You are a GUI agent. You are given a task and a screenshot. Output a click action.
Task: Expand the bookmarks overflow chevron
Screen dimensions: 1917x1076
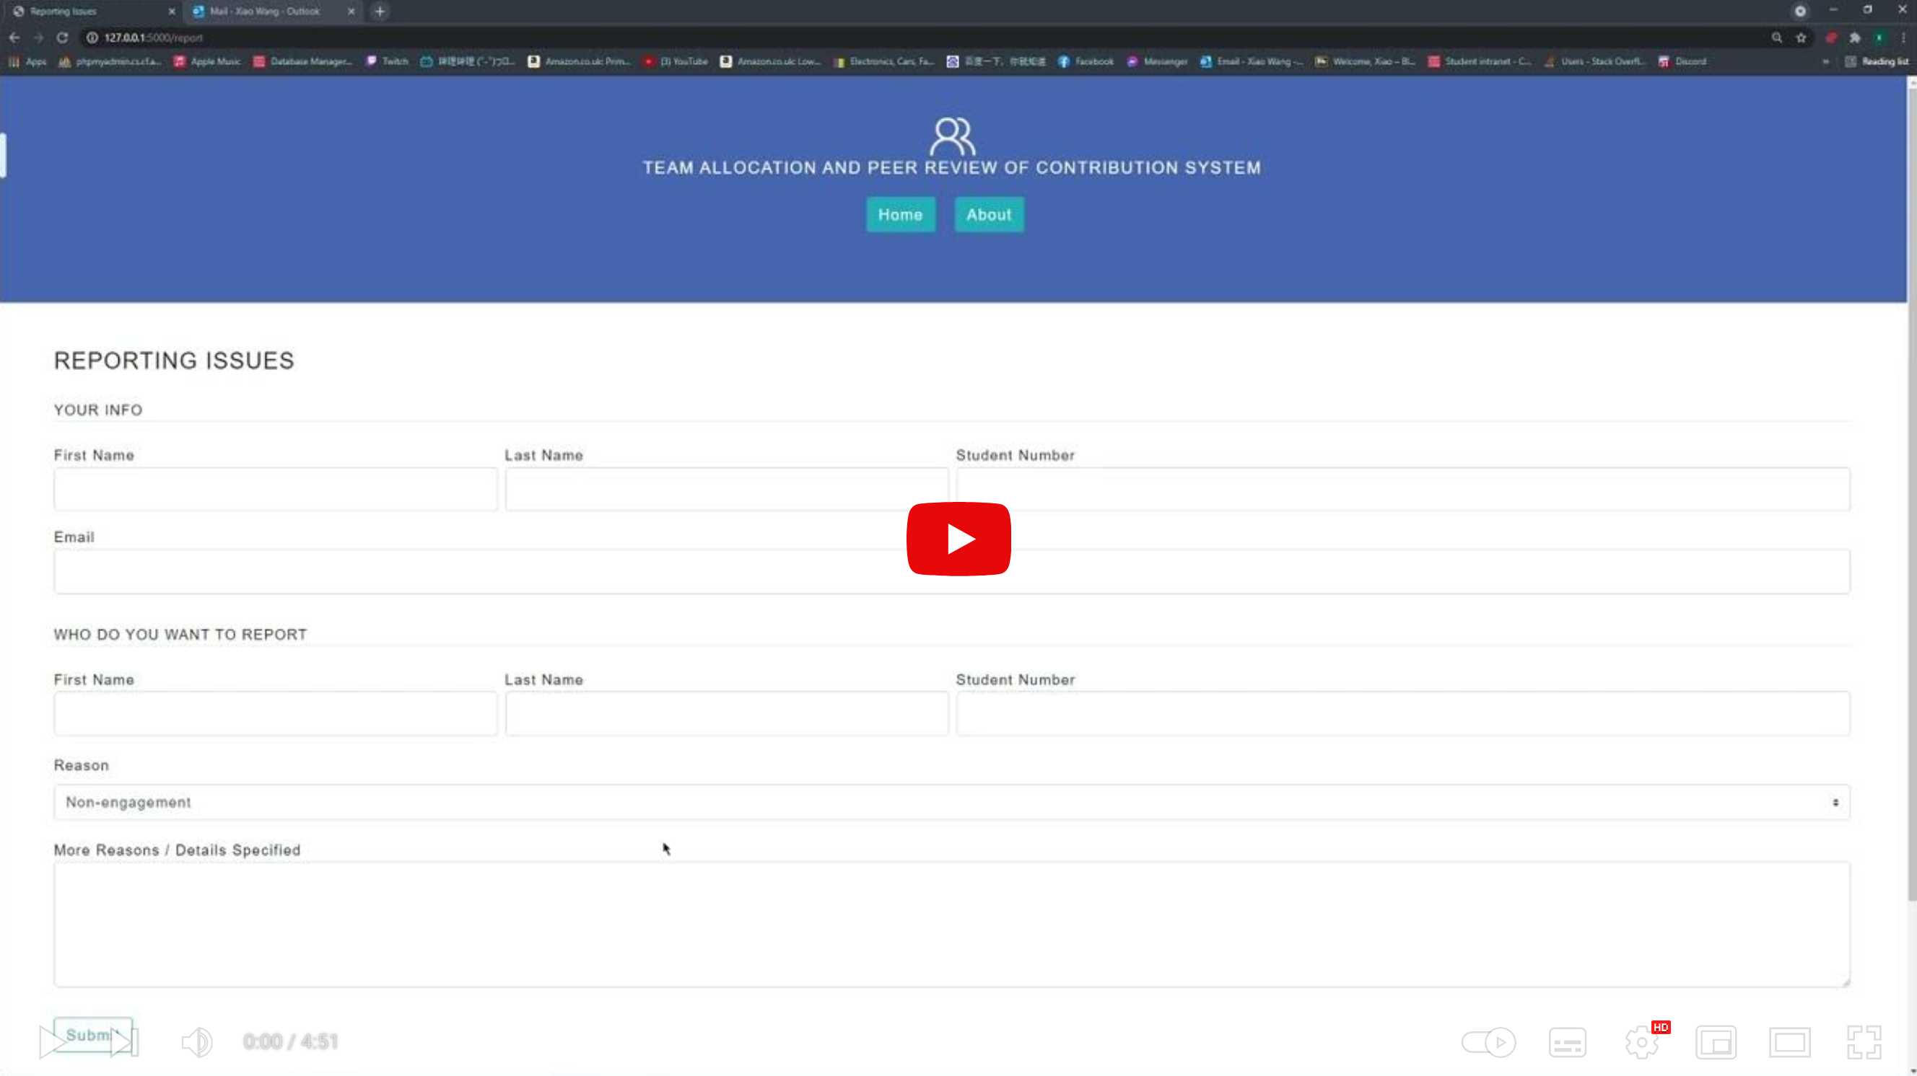[1825, 62]
